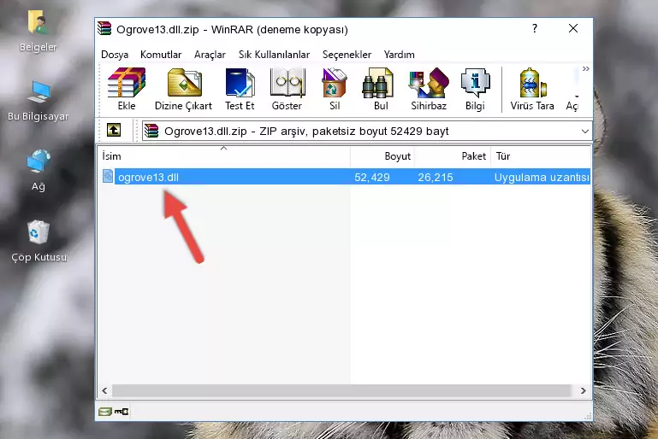Start Virüs Tara virus scan
Viewport: 658px width, 439px height.
[x=532, y=89]
